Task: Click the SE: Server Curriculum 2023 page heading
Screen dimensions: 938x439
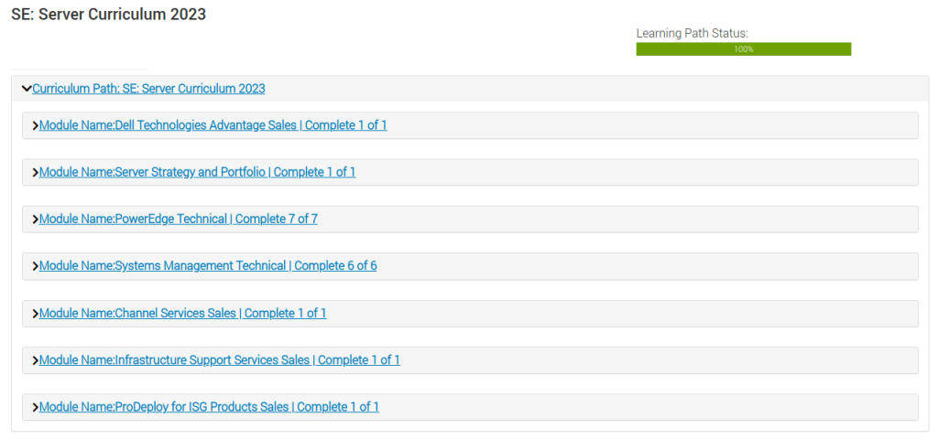Action: [108, 15]
